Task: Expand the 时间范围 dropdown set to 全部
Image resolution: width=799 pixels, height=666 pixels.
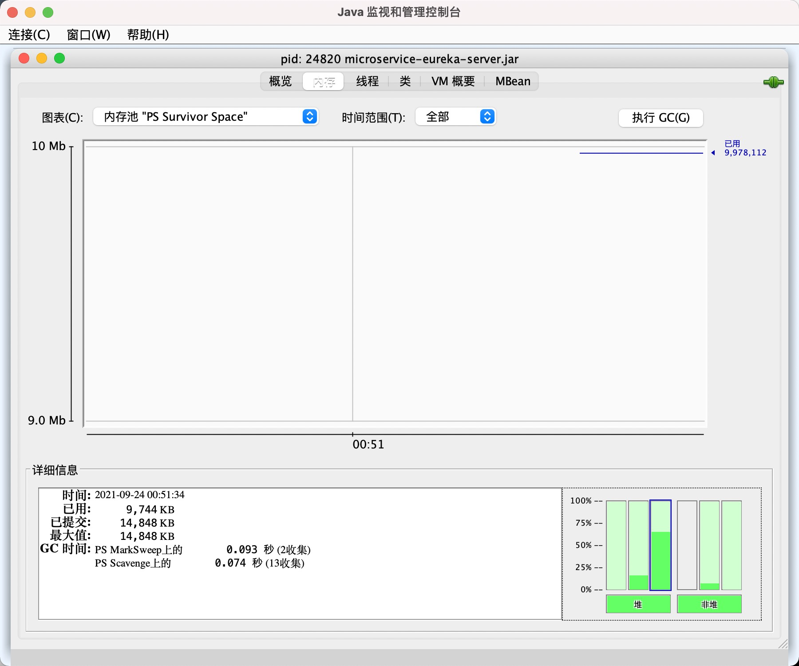Action: (455, 117)
